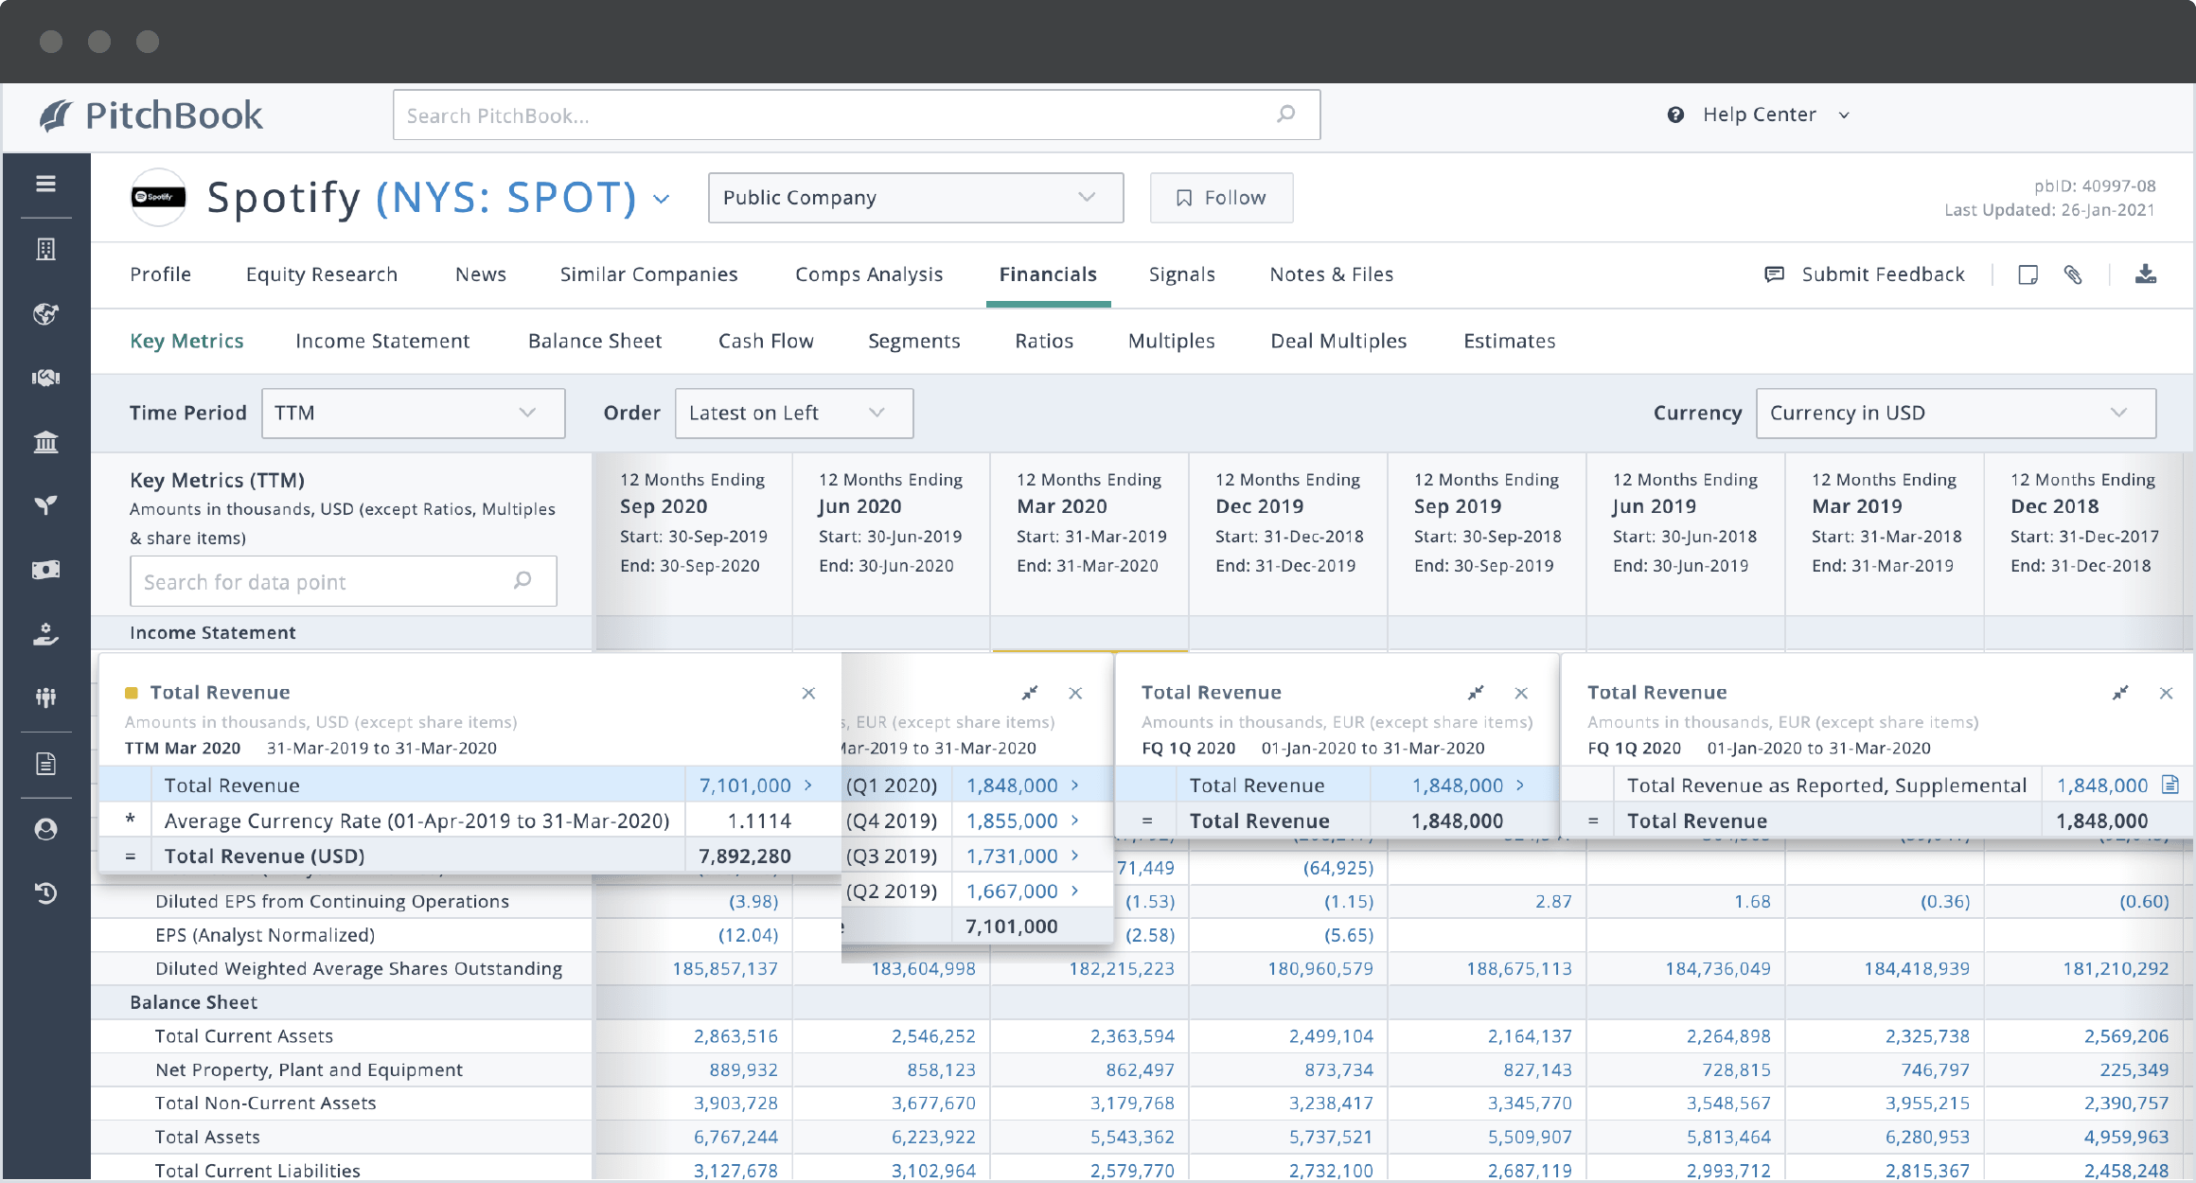Open the recent history clock icon in sidebar
2196x1183 pixels.
pyautogui.click(x=45, y=893)
